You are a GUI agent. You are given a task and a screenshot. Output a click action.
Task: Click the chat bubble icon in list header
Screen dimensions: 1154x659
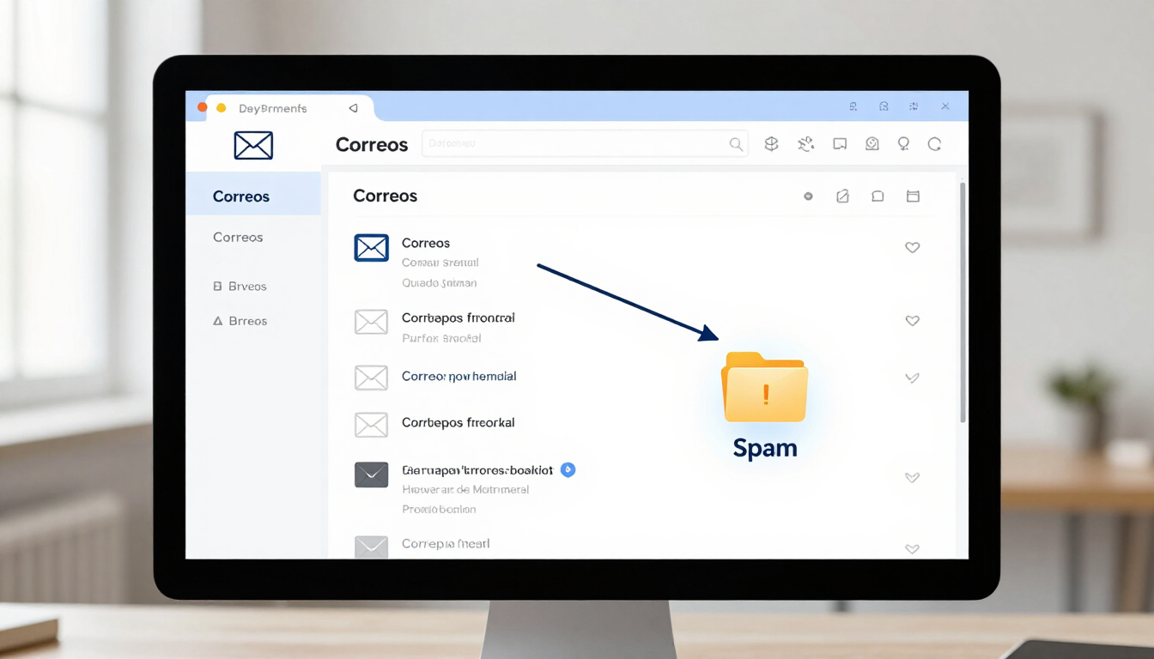point(878,196)
